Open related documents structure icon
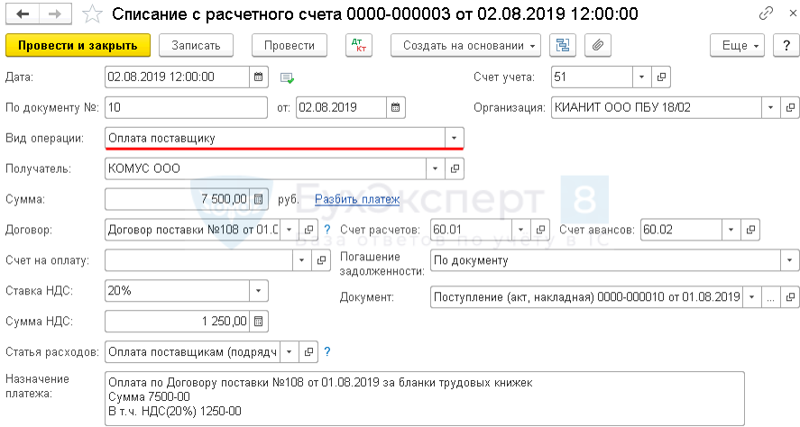Viewport: 800px width, 427px height. click(562, 45)
